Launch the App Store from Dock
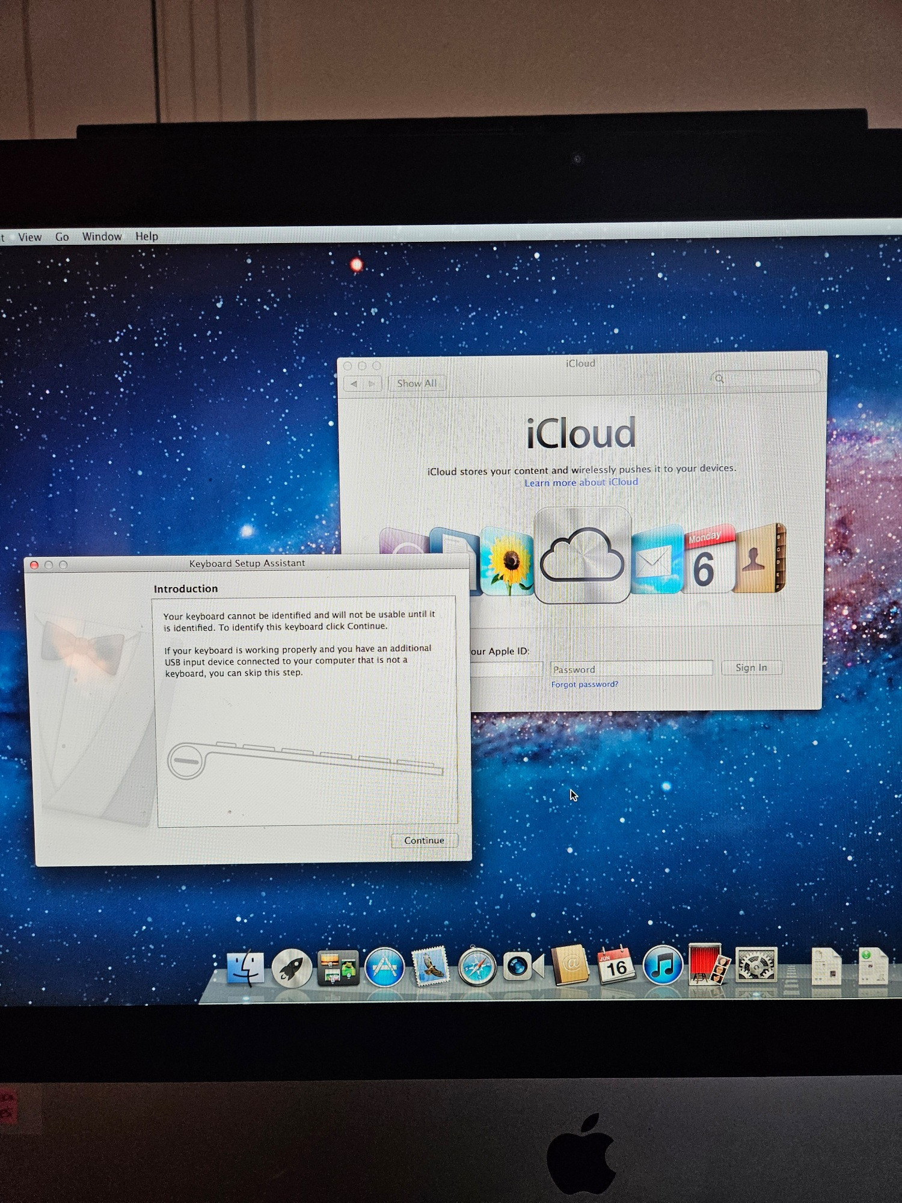The width and height of the screenshot is (902, 1203). click(385, 967)
